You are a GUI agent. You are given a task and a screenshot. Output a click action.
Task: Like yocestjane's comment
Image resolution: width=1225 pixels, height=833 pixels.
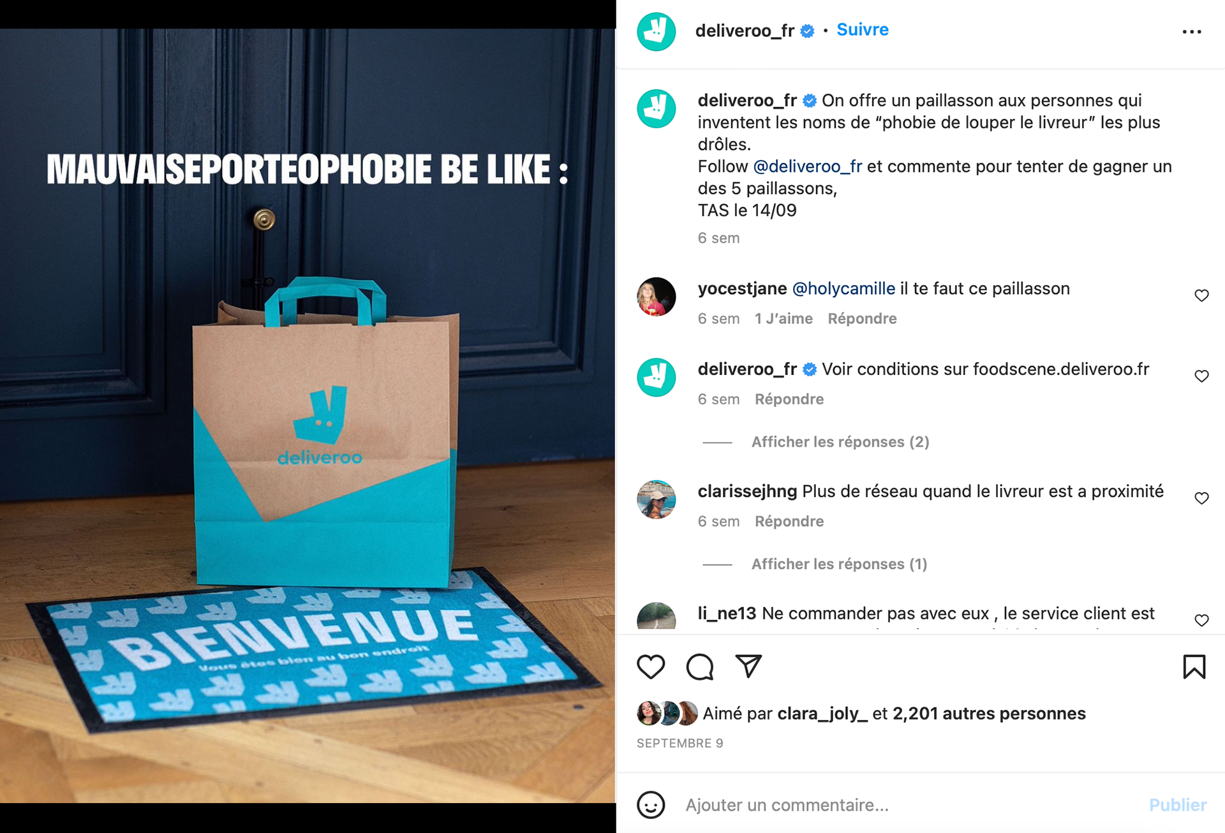pyautogui.click(x=1201, y=295)
